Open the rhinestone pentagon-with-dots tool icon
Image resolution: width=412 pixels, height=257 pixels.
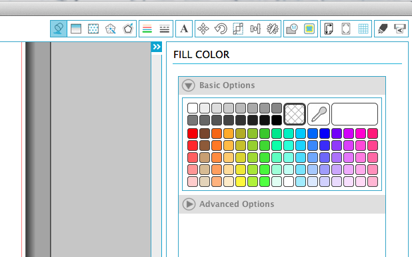point(111,29)
